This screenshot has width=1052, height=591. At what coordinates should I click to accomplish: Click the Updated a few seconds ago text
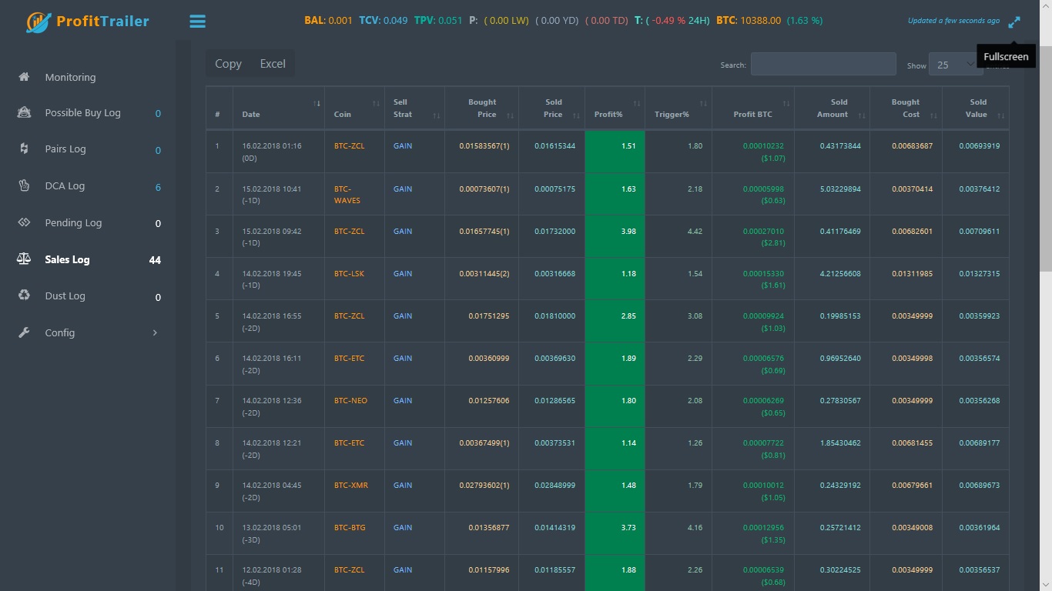953,21
